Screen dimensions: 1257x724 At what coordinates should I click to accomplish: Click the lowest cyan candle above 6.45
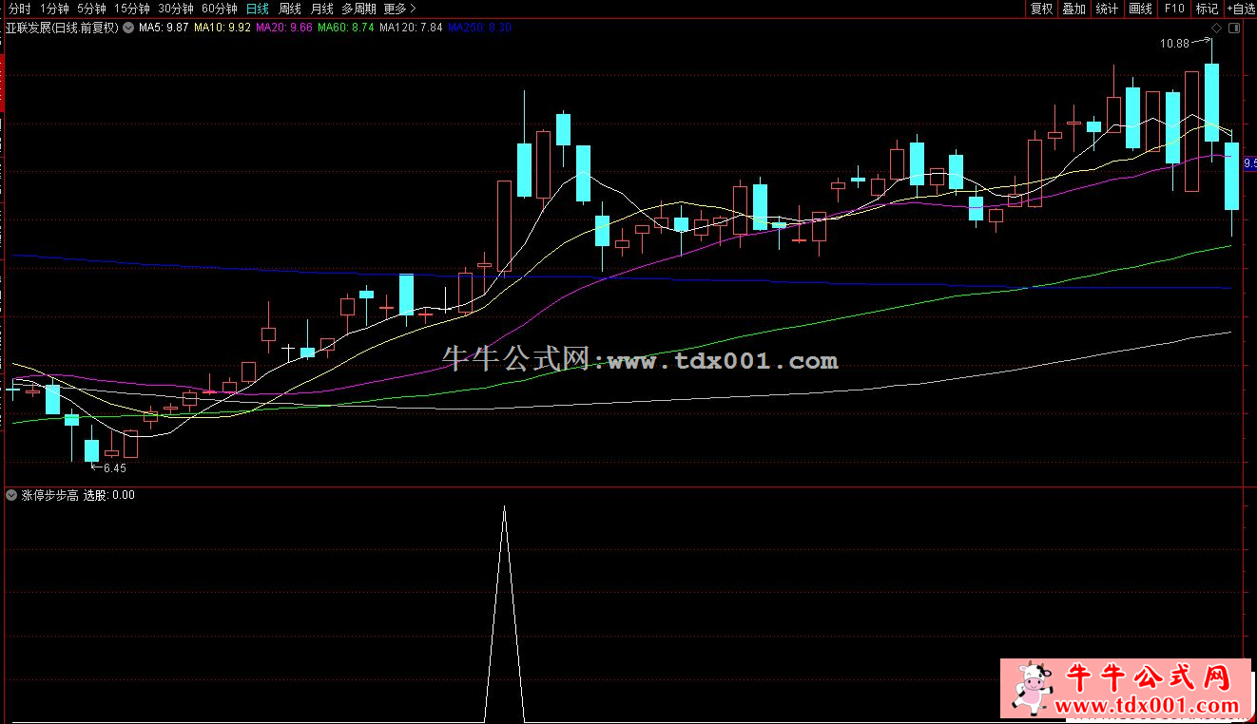(91, 450)
